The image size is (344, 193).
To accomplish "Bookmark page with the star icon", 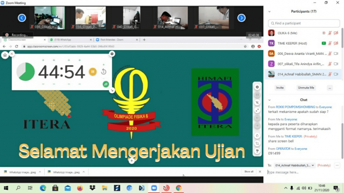I will [x=245, y=46].
